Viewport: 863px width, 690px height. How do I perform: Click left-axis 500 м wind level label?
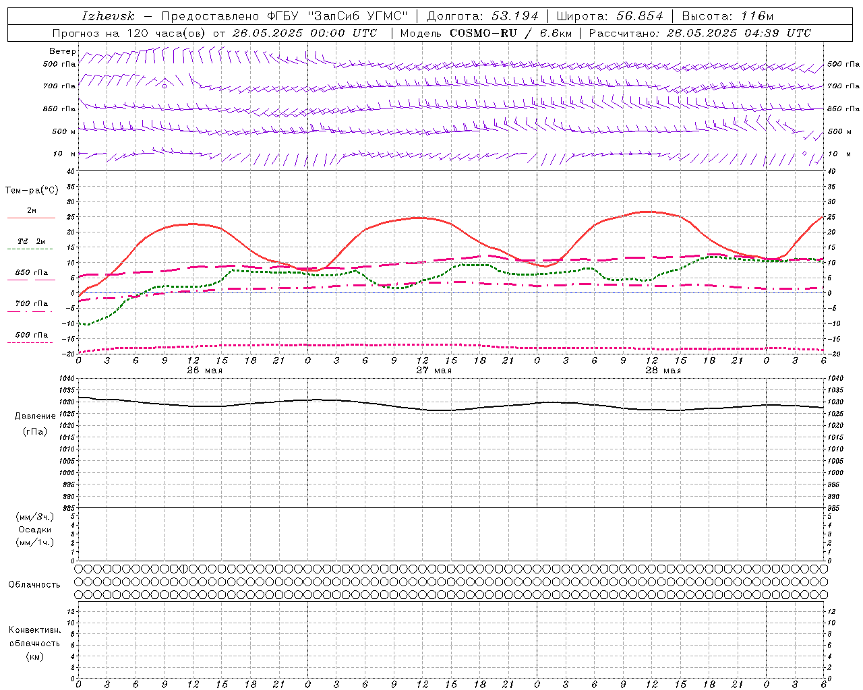pyautogui.click(x=64, y=131)
